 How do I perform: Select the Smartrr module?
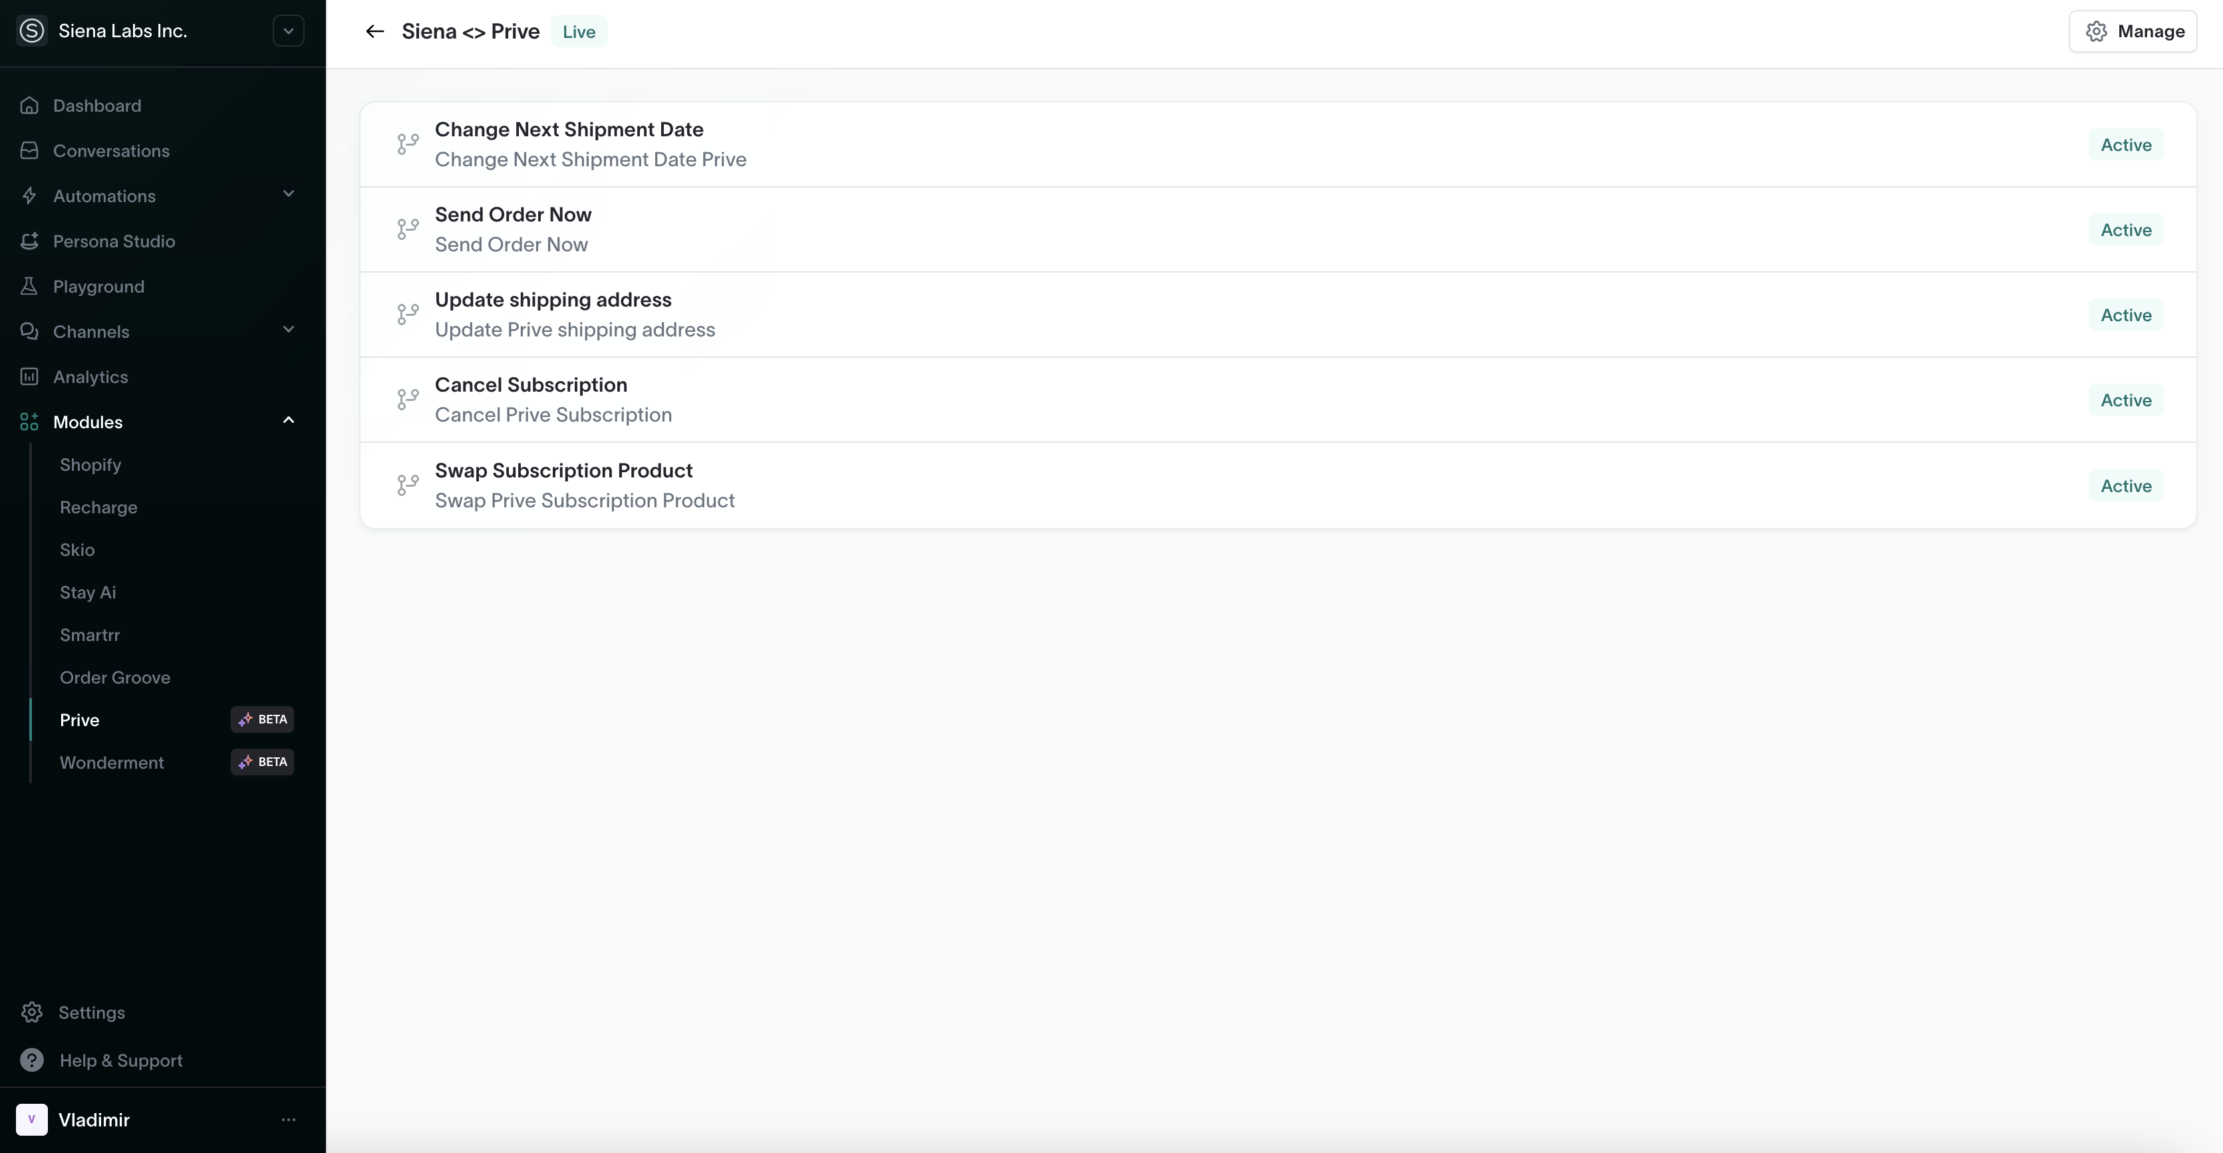click(x=90, y=635)
